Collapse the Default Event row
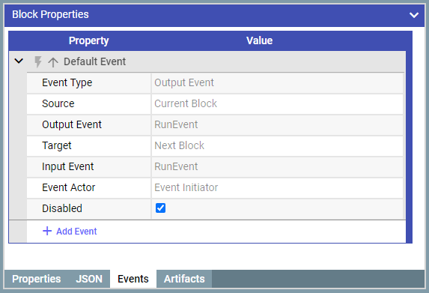 coord(19,61)
